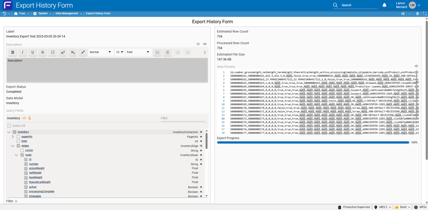Expand the pageInfo tree node
Viewport: 428px width, 210px height.
pos(13,137)
